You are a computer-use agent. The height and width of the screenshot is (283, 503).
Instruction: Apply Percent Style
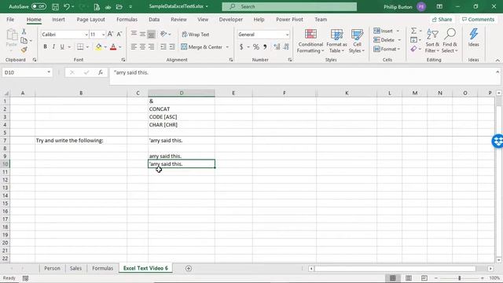tap(256, 47)
